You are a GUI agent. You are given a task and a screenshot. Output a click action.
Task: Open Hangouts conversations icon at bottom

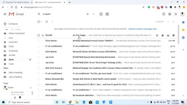[20, 97]
